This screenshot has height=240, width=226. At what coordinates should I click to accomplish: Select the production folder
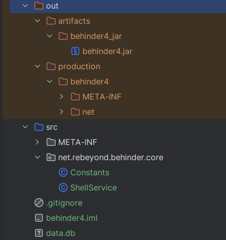(x=79, y=67)
